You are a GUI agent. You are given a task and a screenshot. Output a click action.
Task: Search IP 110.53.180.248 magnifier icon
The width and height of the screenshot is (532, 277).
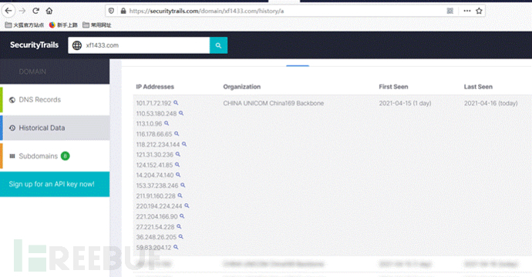pos(181,113)
